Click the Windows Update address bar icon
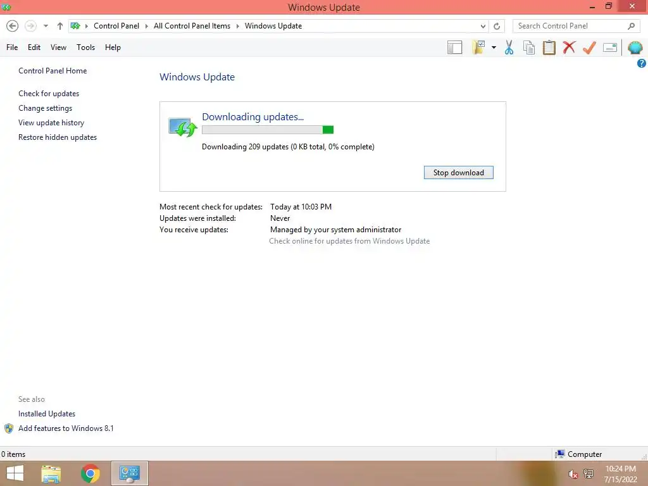648x486 pixels. click(x=75, y=26)
